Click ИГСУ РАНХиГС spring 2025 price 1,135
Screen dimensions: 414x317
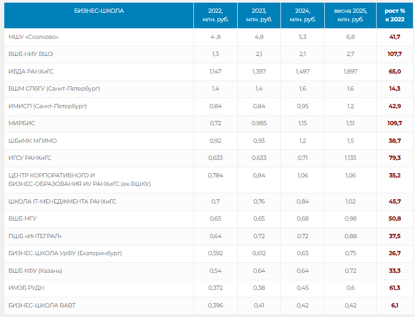coord(350,158)
